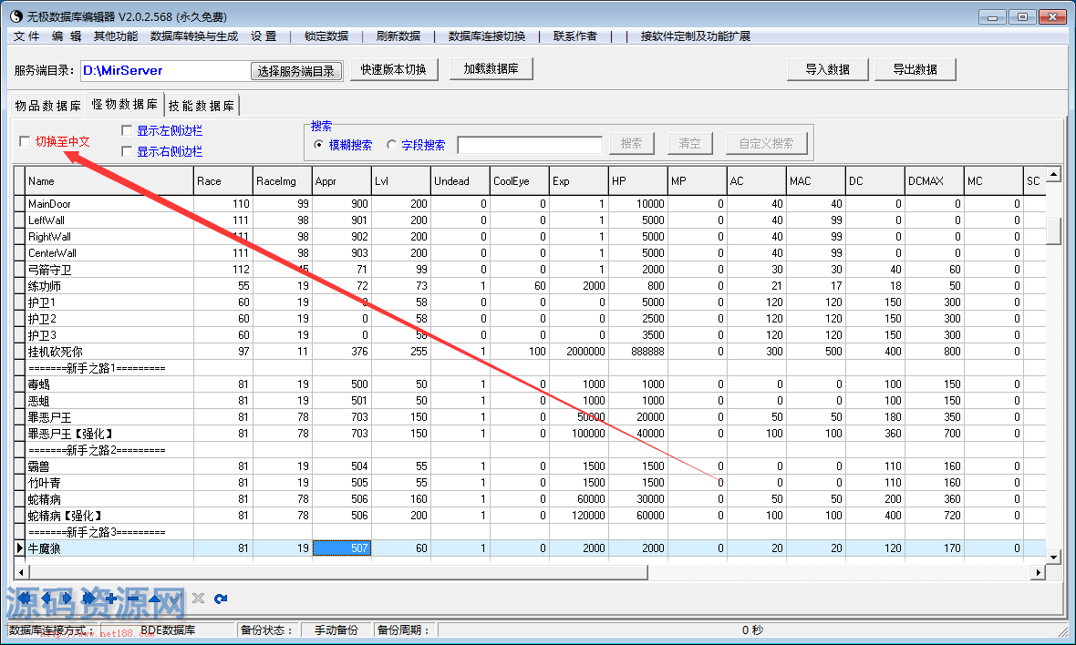Open the 联系作者 menu item
Viewport: 1076px width, 645px height.
click(575, 36)
